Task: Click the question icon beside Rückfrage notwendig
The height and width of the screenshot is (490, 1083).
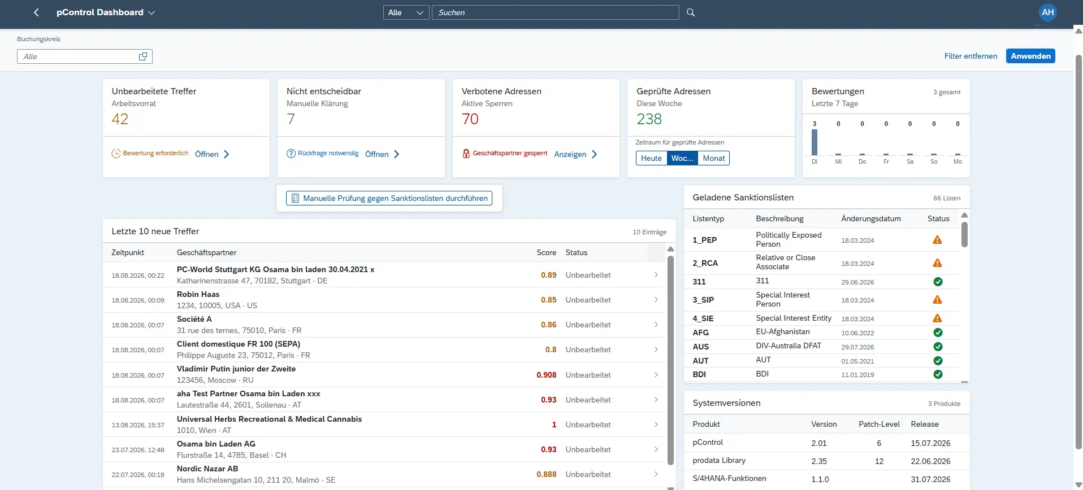Action: [x=291, y=154]
